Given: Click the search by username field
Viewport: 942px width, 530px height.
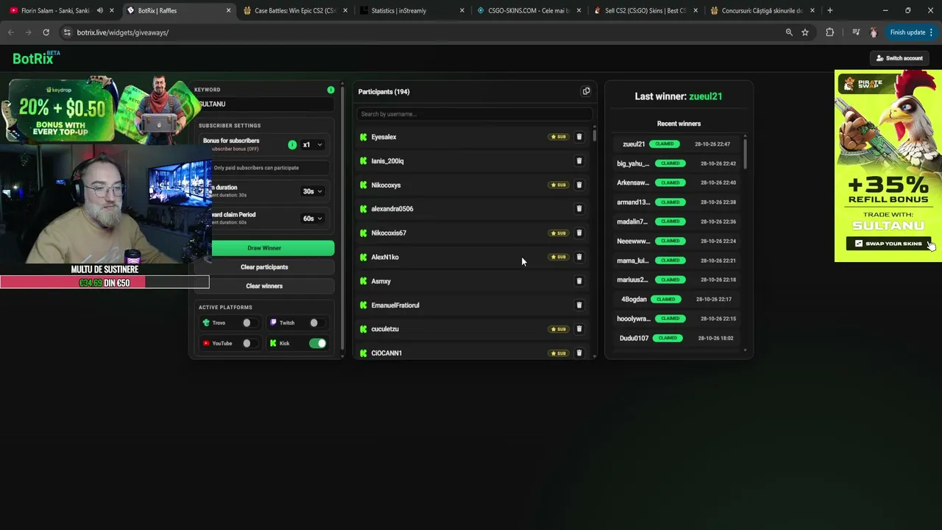Looking at the screenshot, I should [474, 114].
